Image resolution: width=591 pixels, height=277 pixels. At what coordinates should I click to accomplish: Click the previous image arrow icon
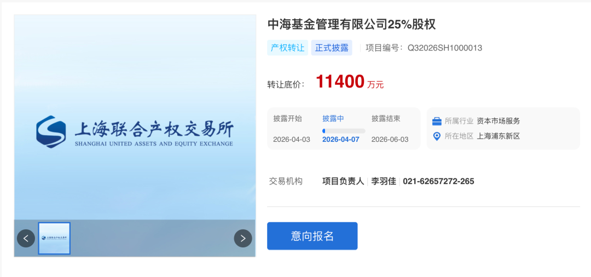pos(26,238)
